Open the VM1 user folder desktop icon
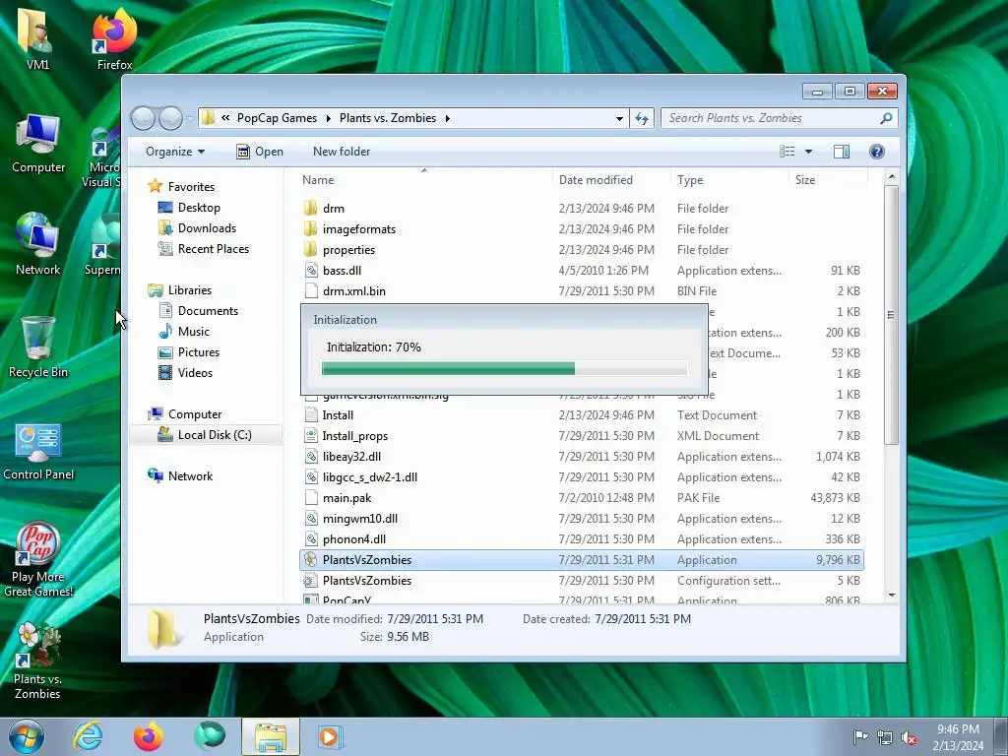This screenshot has width=1008, height=756. 36,36
